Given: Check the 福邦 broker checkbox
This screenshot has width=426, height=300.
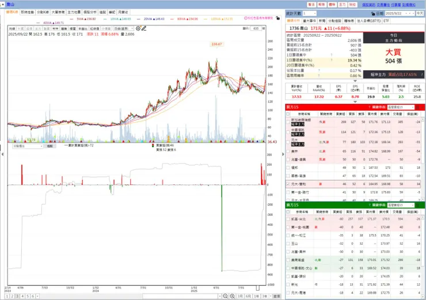Looking at the screenshot, I should click(288, 168).
